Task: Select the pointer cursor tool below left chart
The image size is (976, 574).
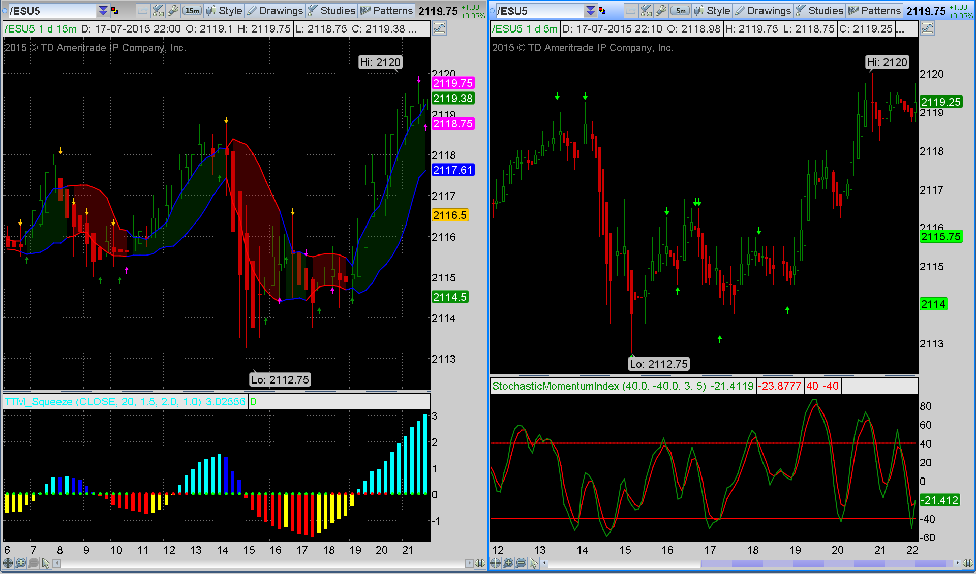Action: click(46, 563)
